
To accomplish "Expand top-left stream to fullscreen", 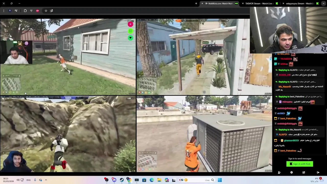I will click(130, 31).
